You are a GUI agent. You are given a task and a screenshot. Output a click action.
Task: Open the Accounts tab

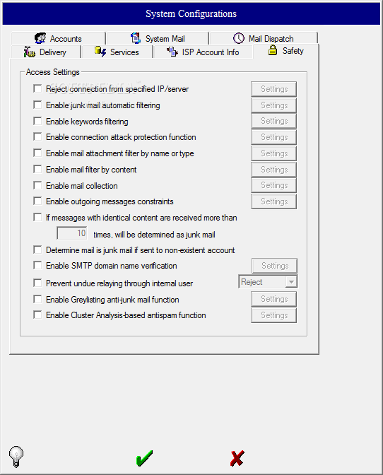coord(59,38)
